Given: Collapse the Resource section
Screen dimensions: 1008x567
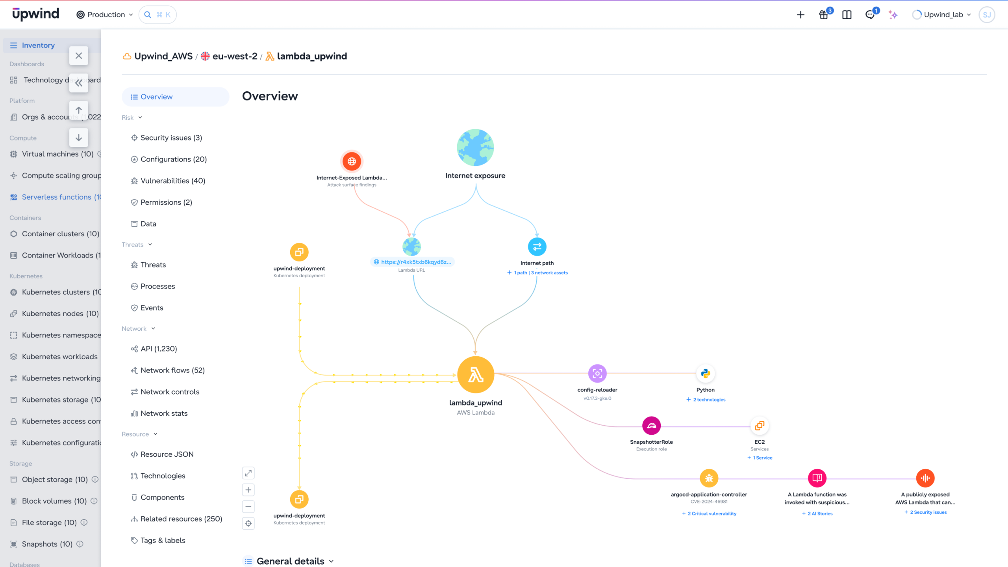Looking at the screenshot, I should tap(139, 434).
